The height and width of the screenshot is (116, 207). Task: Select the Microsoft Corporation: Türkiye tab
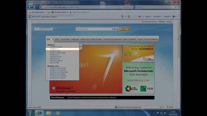click(51, 17)
